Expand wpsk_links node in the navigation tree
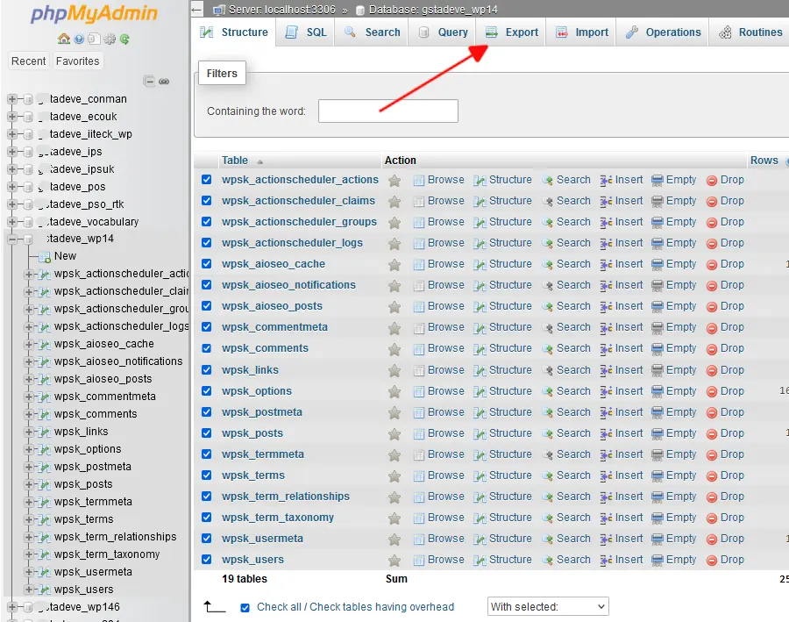Screen dimensions: 789x622 click(x=29, y=433)
